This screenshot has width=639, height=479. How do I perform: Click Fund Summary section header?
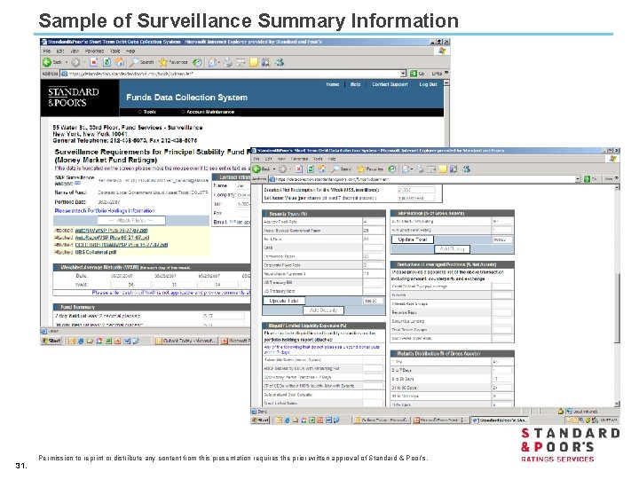152,307
